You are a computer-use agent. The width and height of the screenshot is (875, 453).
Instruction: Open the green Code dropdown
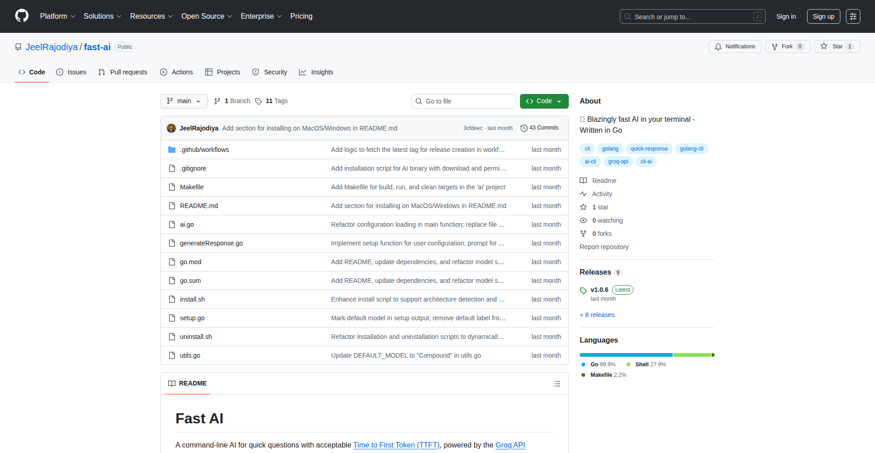pyautogui.click(x=544, y=101)
